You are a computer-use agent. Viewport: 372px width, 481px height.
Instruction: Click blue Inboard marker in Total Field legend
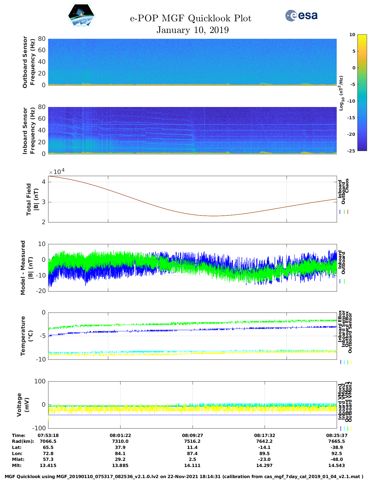340,212
